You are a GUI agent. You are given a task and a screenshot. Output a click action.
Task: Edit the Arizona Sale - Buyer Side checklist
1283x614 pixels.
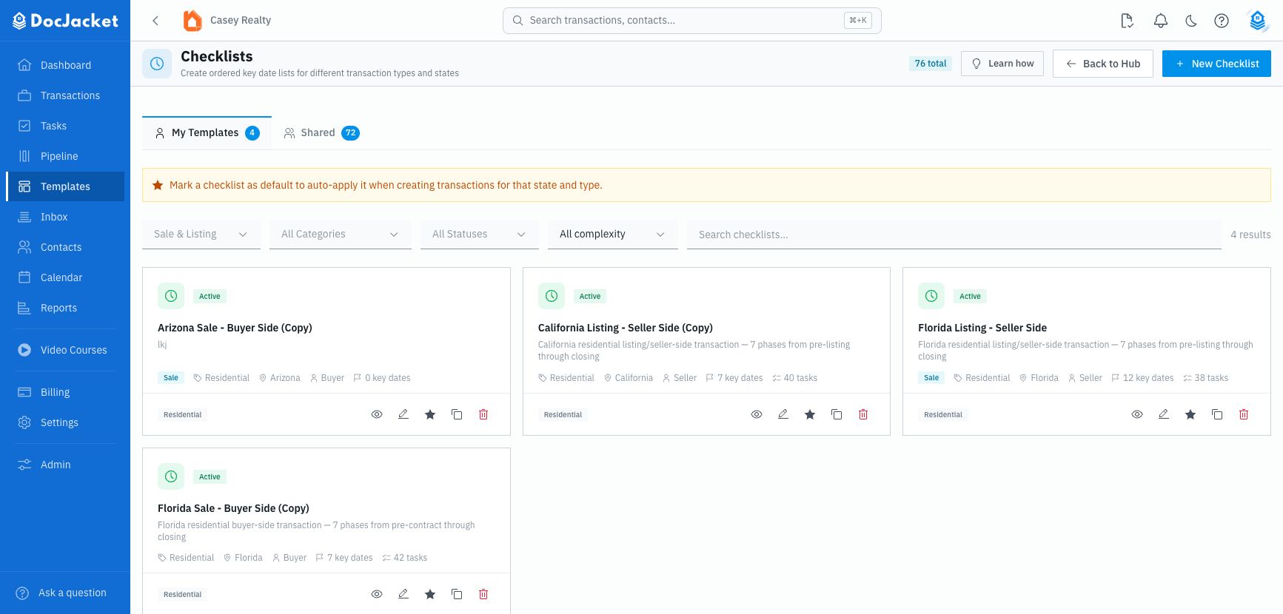pyautogui.click(x=403, y=414)
